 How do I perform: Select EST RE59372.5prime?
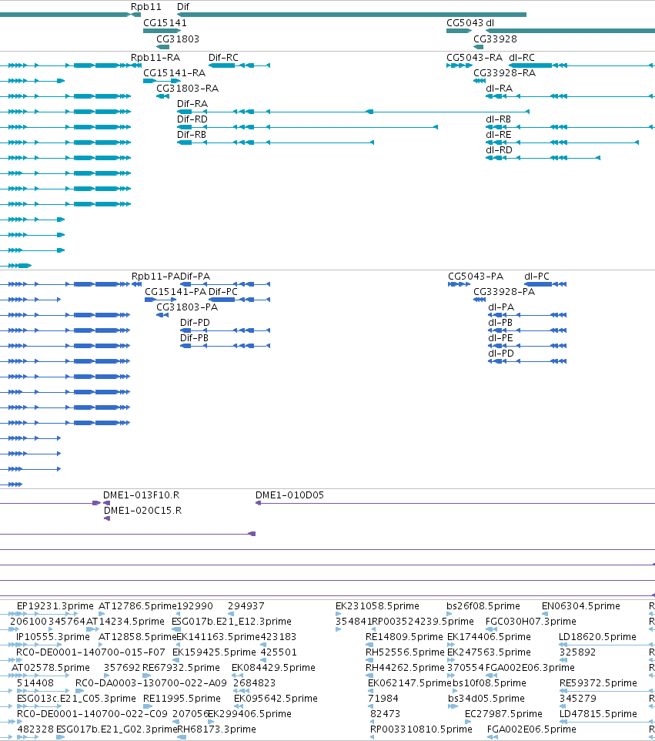[598, 683]
